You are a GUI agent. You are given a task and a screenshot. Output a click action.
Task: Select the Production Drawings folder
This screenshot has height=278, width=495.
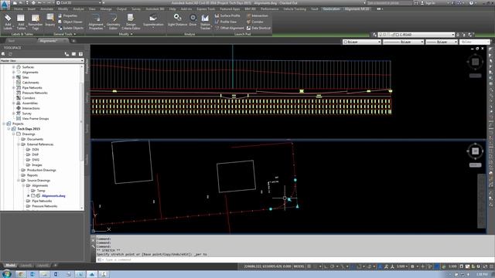[x=41, y=170]
